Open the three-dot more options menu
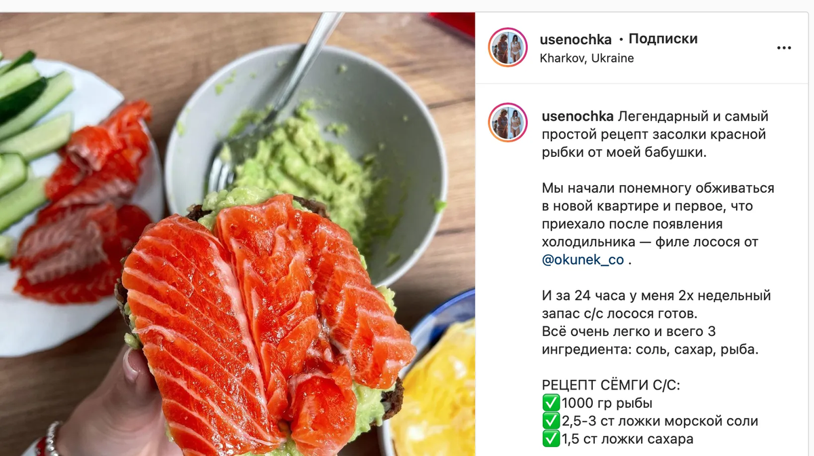814x456 pixels. [783, 47]
